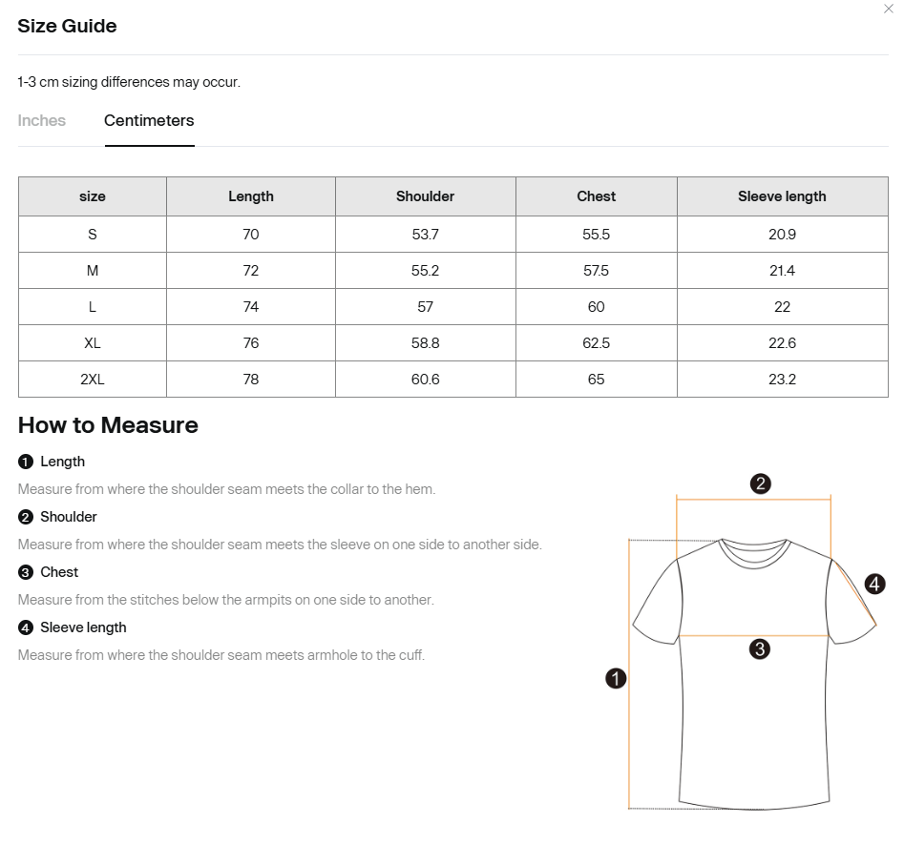Click the number 1 Length bullet icon
This screenshot has height=843, width=904.
(26, 462)
